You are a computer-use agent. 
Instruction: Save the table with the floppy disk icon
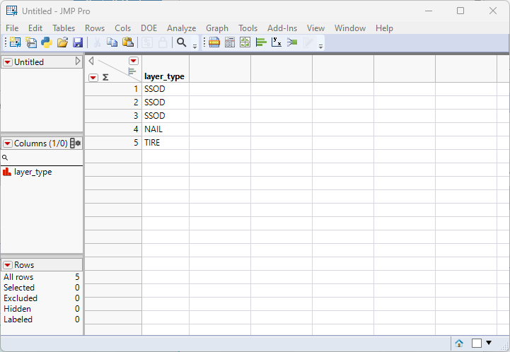point(78,42)
